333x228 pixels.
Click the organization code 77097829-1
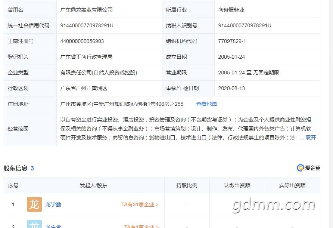click(232, 41)
